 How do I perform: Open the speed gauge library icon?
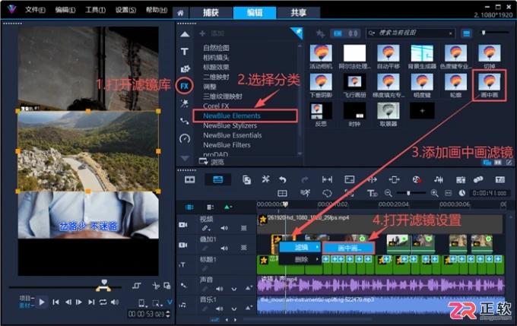[x=185, y=138]
